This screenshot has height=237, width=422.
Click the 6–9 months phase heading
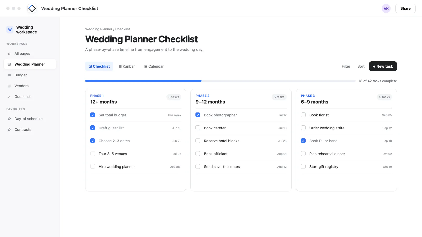pos(314,102)
